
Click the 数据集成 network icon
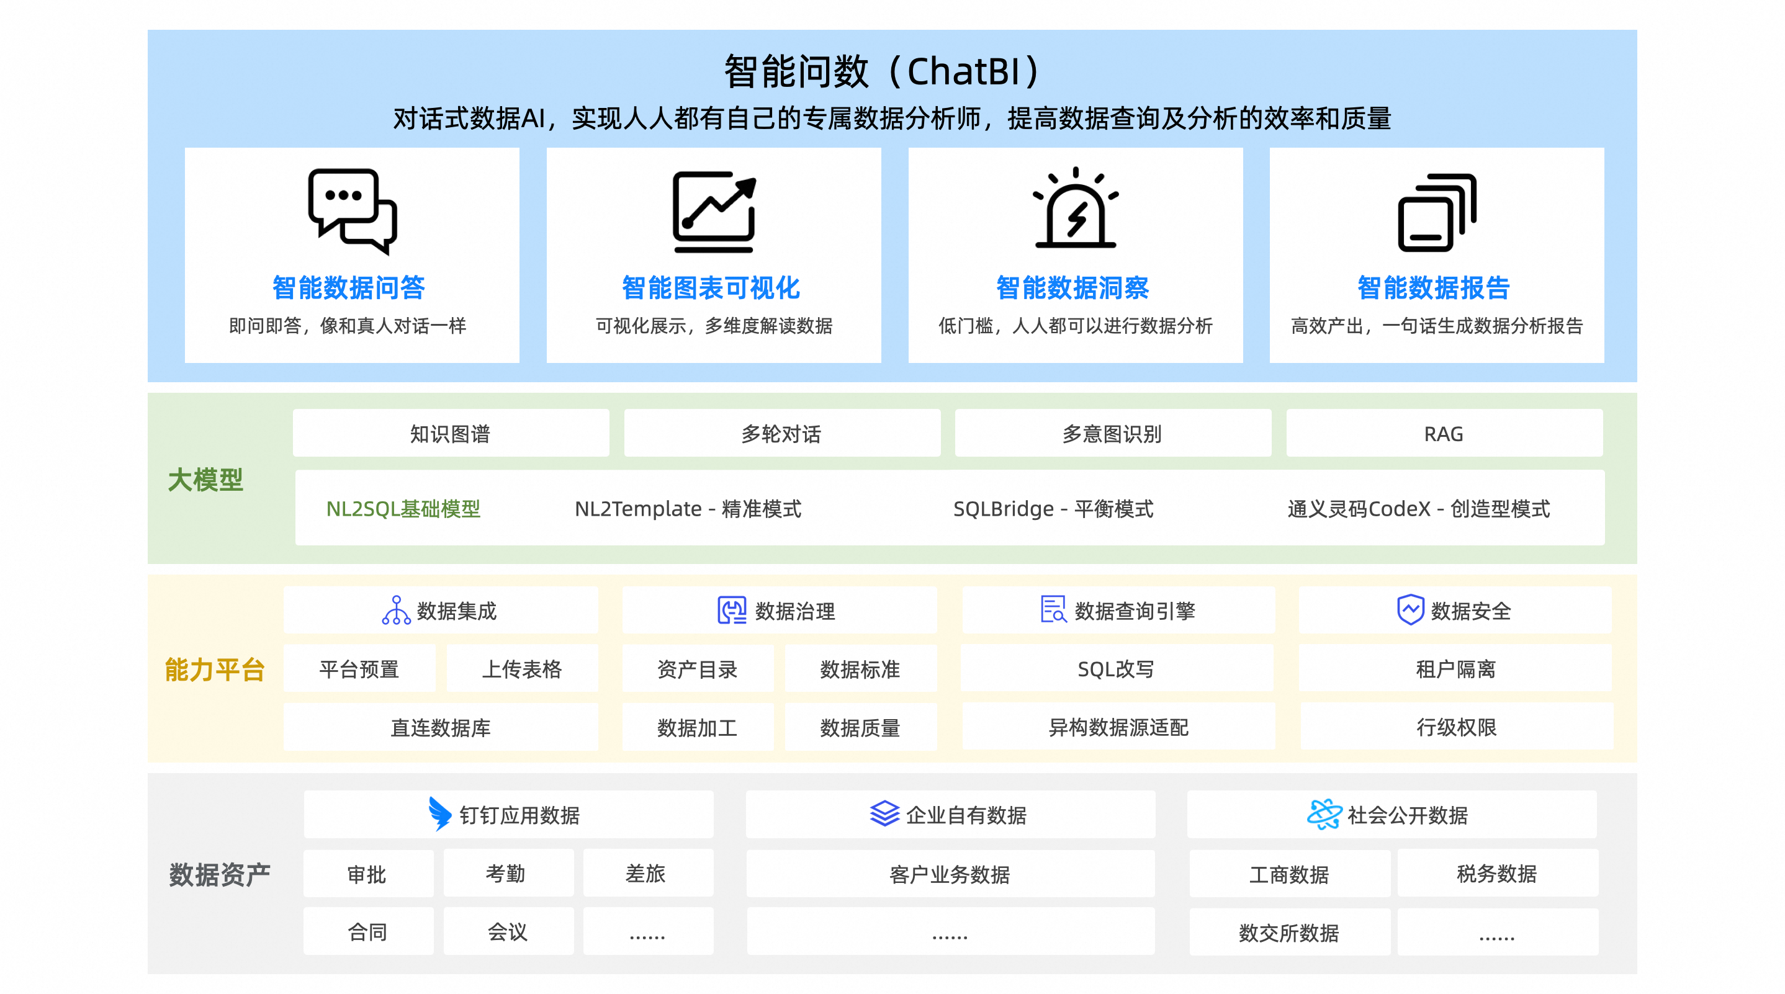pos(395,611)
